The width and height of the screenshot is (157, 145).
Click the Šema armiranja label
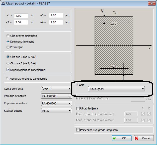[x=13, y=89]
